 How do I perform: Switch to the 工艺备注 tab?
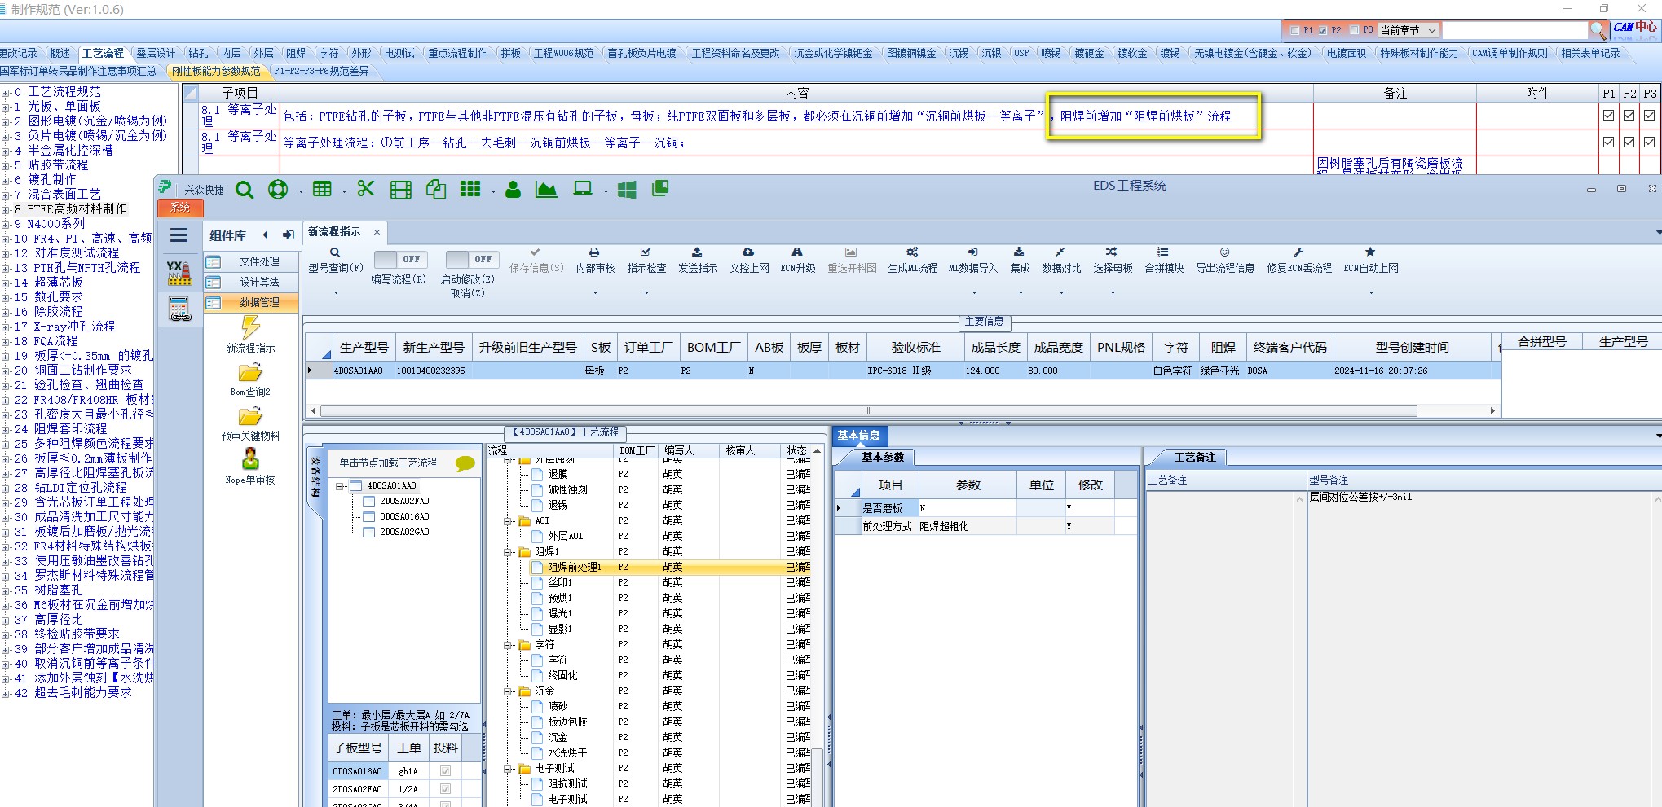click(x=1194, y=457)
